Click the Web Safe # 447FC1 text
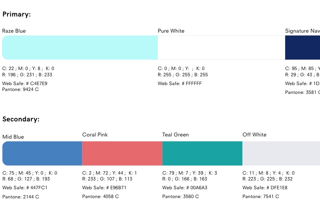 click(x=25, y=188)
